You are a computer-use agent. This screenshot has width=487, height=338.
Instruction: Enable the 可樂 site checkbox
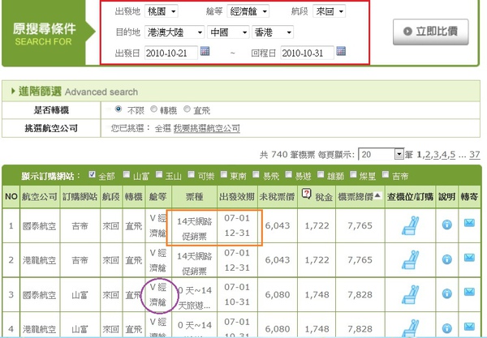pyautogui.click(x=192, y=174)
